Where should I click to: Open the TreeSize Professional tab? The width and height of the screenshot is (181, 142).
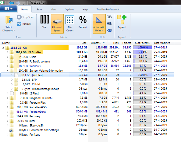(108, 9)
